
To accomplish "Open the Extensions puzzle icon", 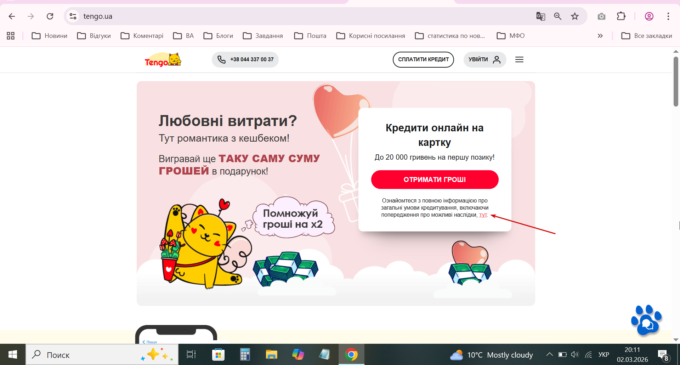I will [621, 16].
